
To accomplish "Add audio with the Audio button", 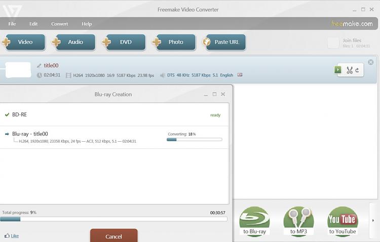I will (x=73, y=42).
